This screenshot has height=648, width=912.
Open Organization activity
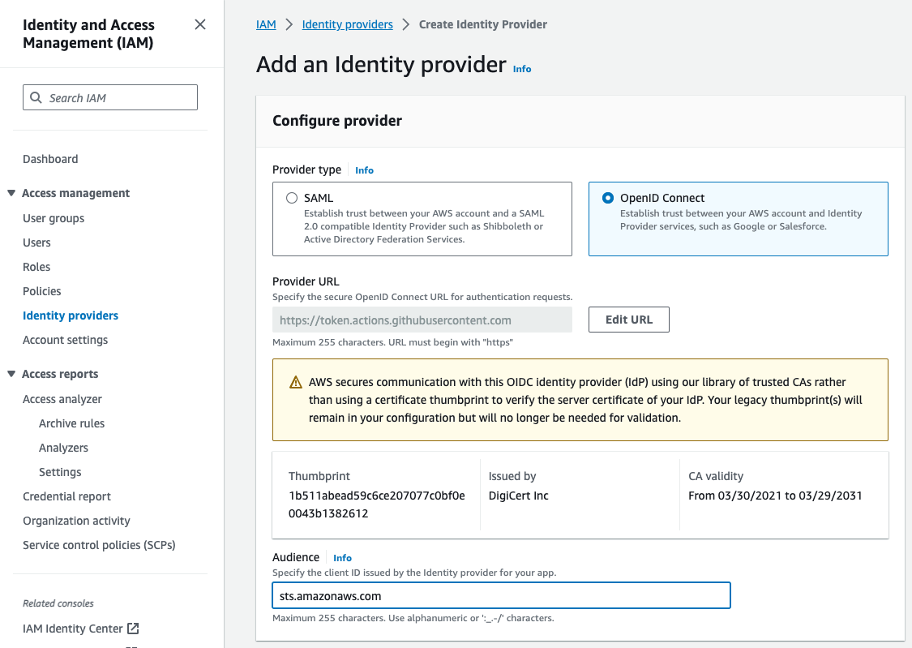(x=76, y=521)
